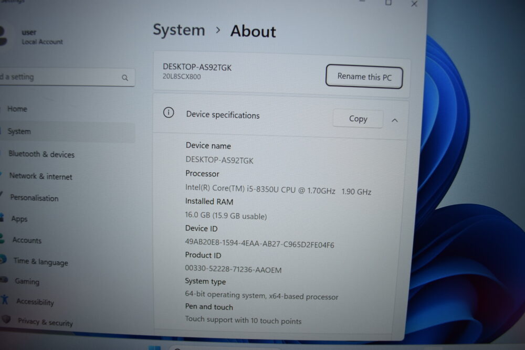Open Privacy & security settings
This screenshot has height=350, width=525.
click(45, 322)
